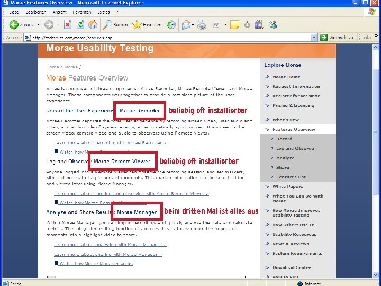Click the vertical scrollbar up arrow

pyautogui.click(x=375, y=47)
